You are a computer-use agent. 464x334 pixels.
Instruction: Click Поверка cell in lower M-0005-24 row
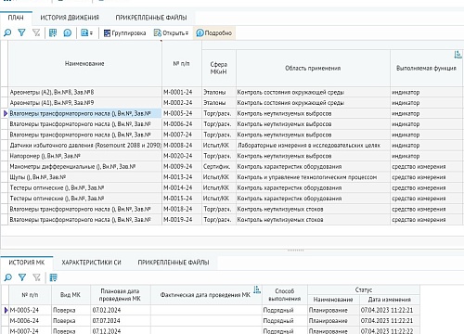71,310
